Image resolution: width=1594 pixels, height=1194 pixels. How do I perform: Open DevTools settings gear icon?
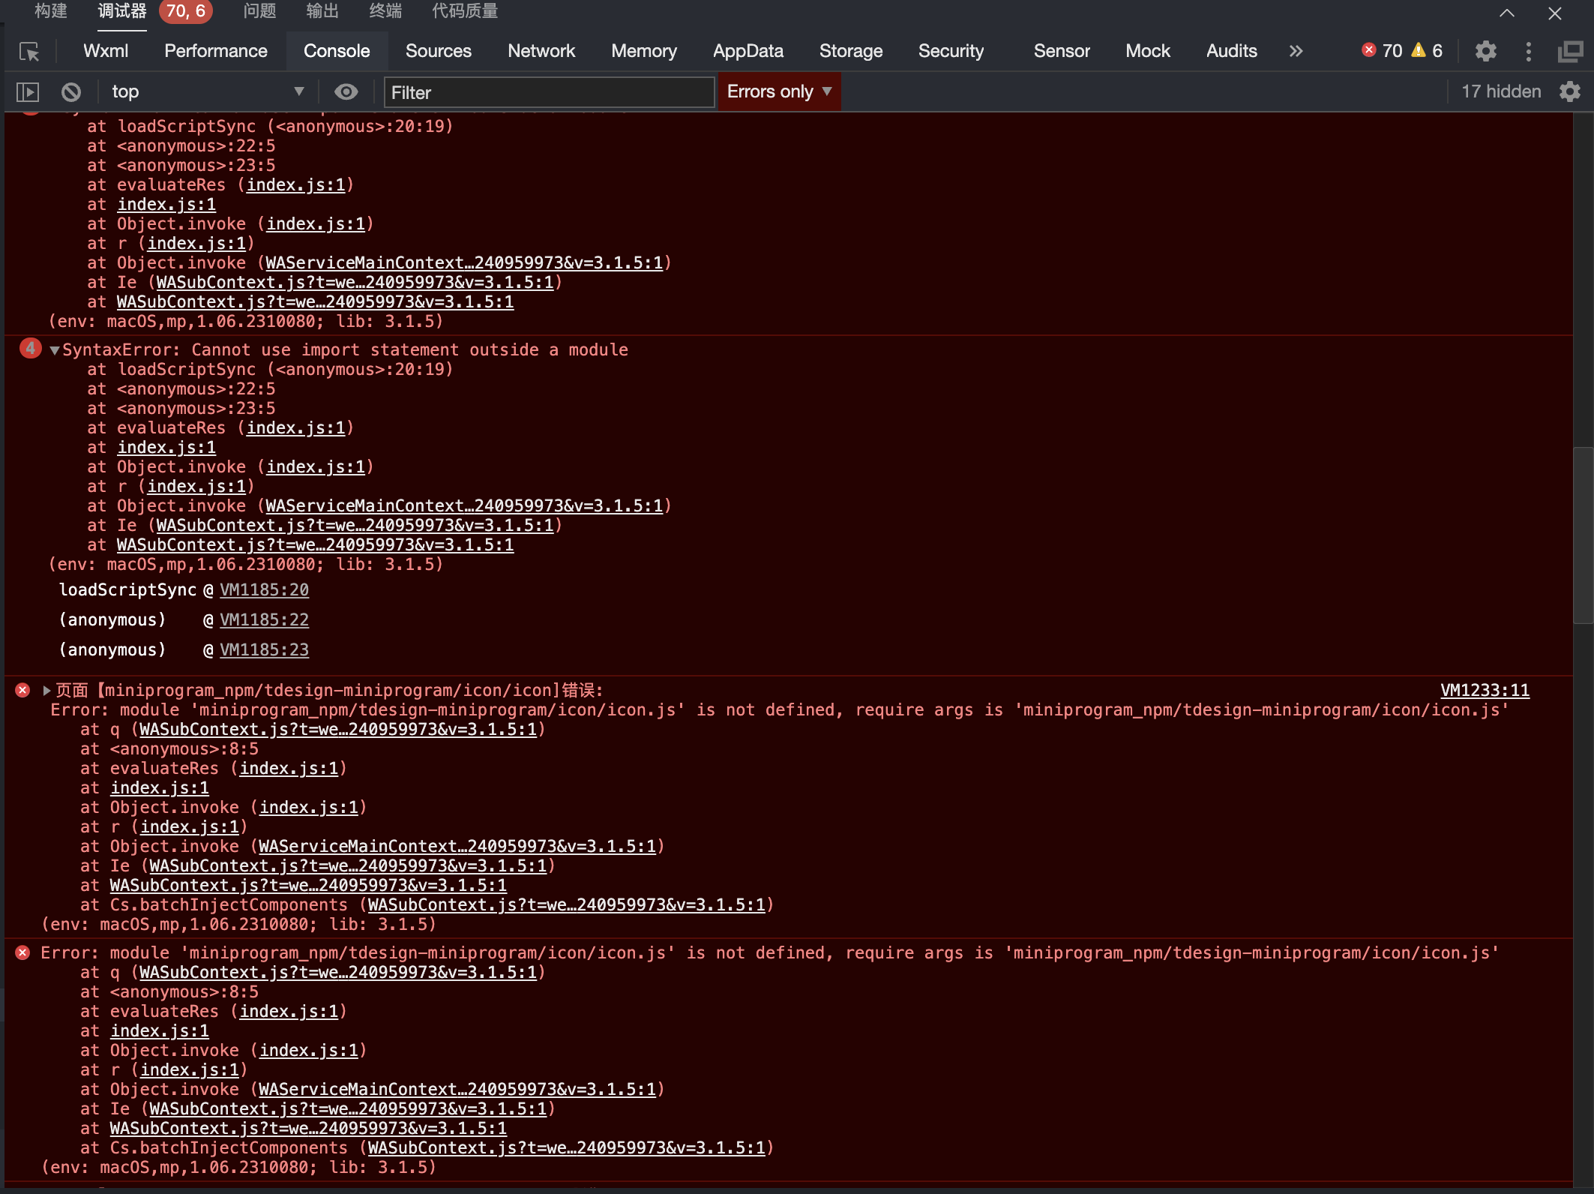1485,51
